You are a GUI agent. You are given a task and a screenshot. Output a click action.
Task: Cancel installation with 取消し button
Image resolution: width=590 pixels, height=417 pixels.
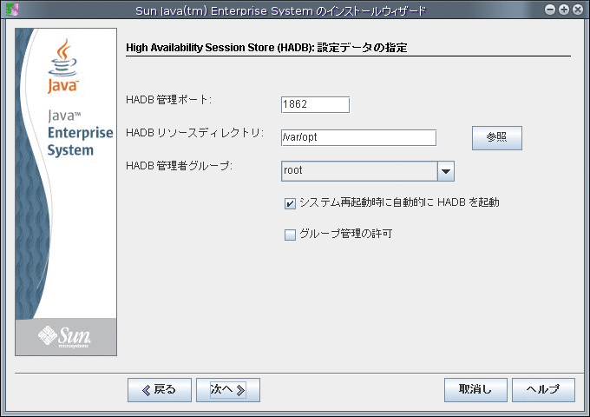pyautogui.click(x=475, y=389)
